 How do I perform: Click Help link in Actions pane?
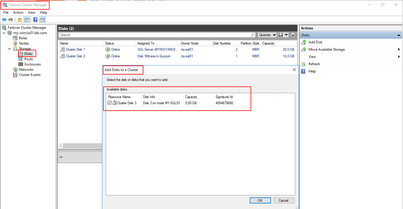click(312, 71)
